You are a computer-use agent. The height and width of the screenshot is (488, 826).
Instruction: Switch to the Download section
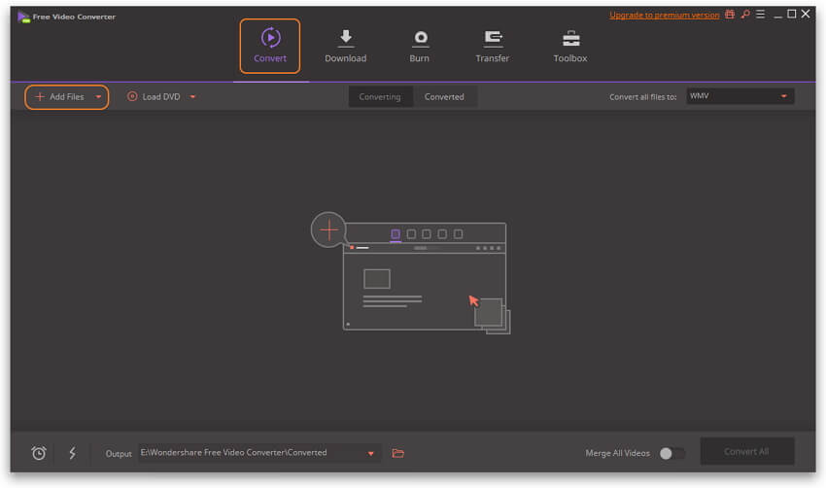(x=346, y=46)
